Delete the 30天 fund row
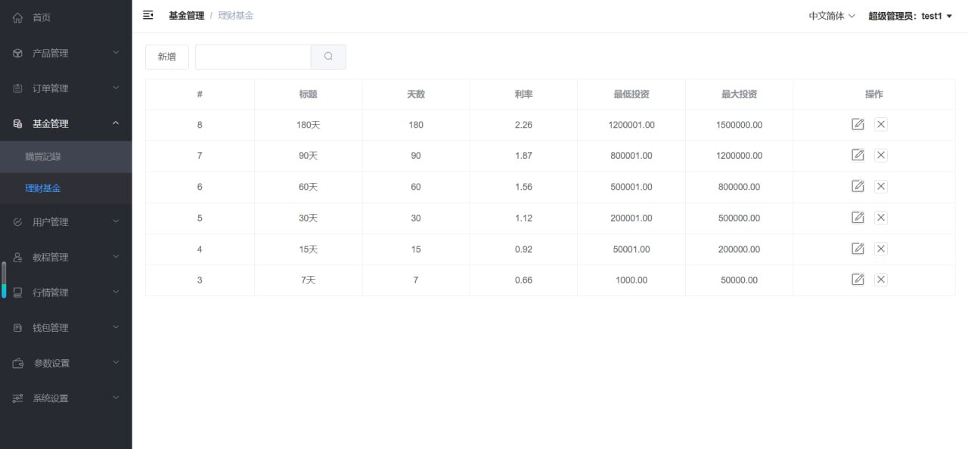The width and height of the screenshot is (968, 449). (881, 218)
